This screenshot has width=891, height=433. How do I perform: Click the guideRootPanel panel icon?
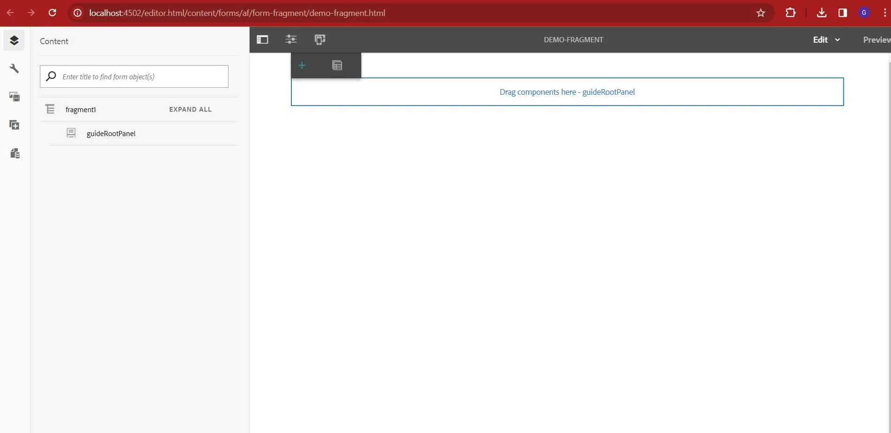71,133
